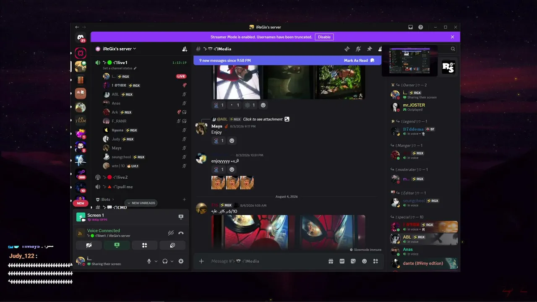Image resolution: width=537 pixels, height=302 pixels.
Task: Open the soundboard in voice panel
Action: coord(172,245)
